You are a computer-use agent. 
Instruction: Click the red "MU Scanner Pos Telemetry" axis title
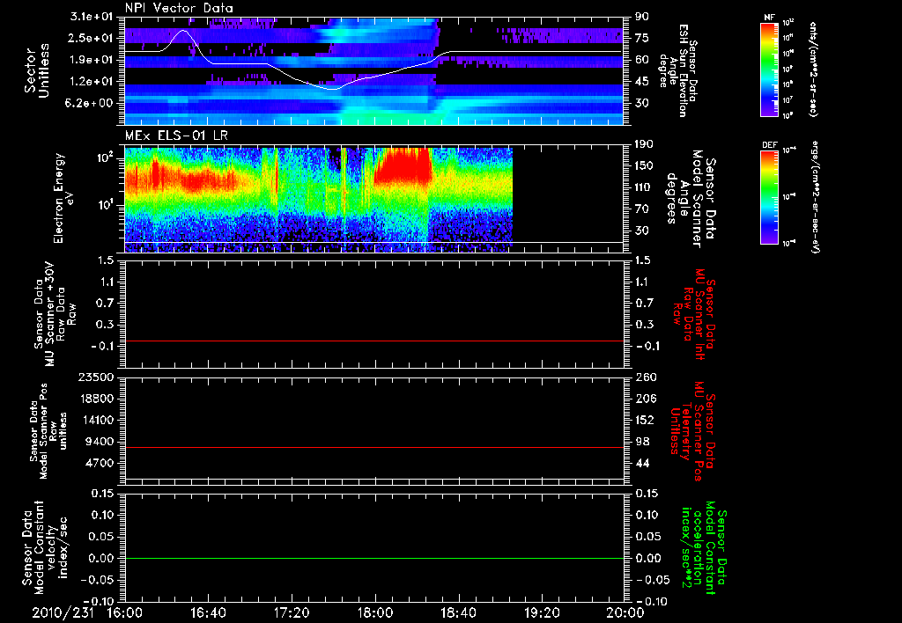pyautogui.click(x=692, y=431)
